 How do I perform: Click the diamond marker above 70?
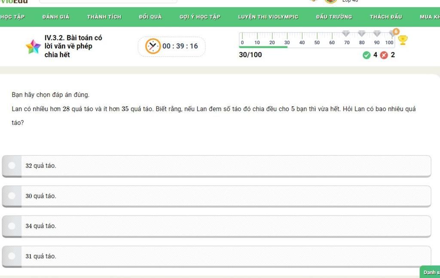pyautogui.click(x=346, y=34)
